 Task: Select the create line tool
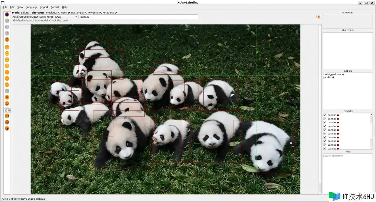click(x=7, y=72)
